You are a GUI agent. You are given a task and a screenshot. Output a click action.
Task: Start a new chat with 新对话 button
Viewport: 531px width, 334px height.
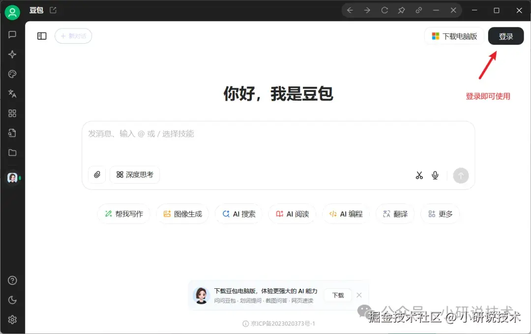click(x=73, y=36)
